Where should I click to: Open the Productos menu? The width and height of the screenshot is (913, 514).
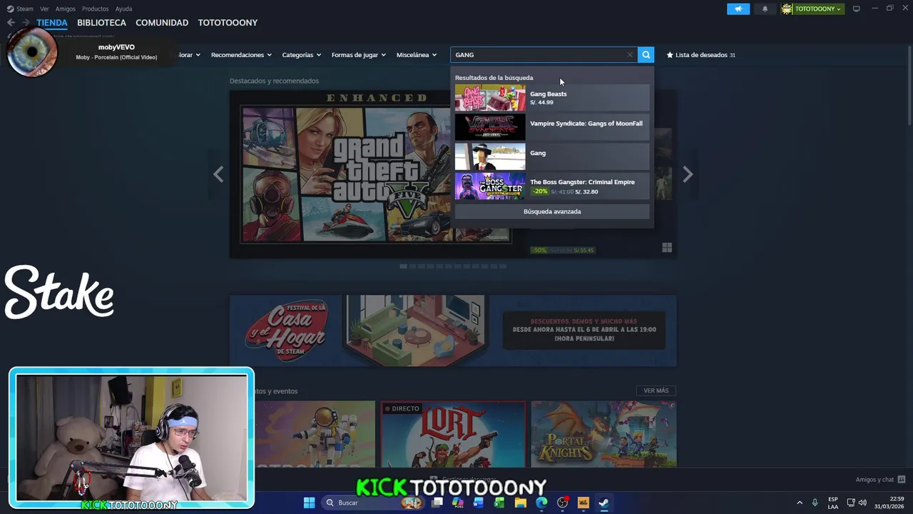95,9
